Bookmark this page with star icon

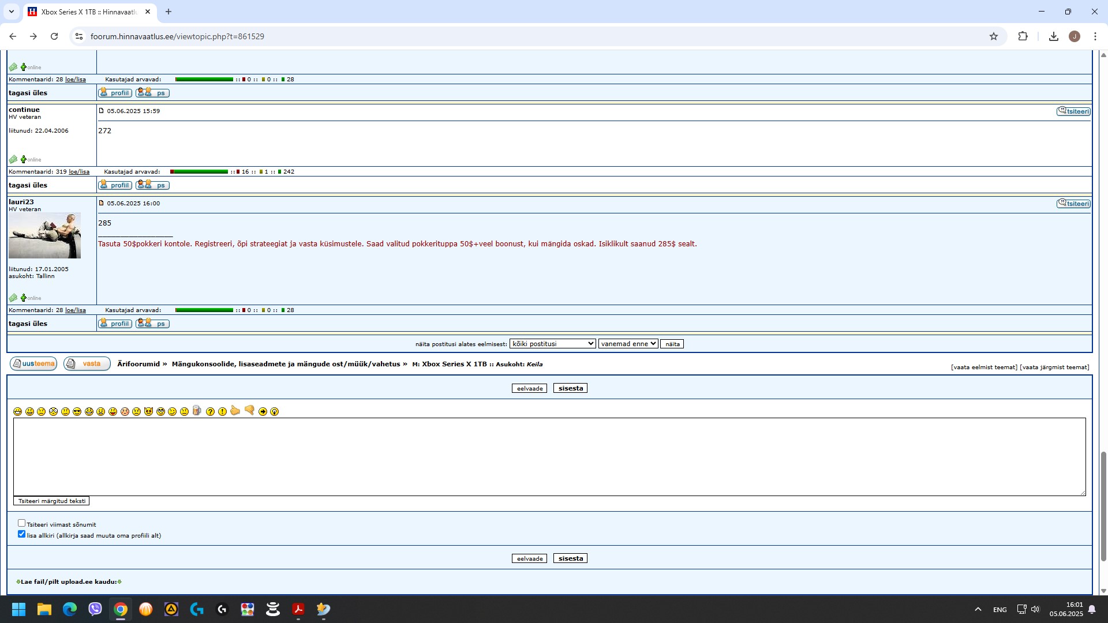click(993, 36)
